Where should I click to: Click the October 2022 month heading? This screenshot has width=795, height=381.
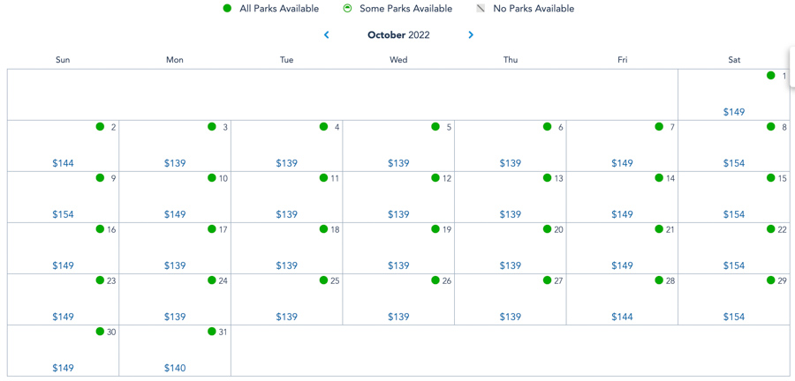(x=398, y=35)
